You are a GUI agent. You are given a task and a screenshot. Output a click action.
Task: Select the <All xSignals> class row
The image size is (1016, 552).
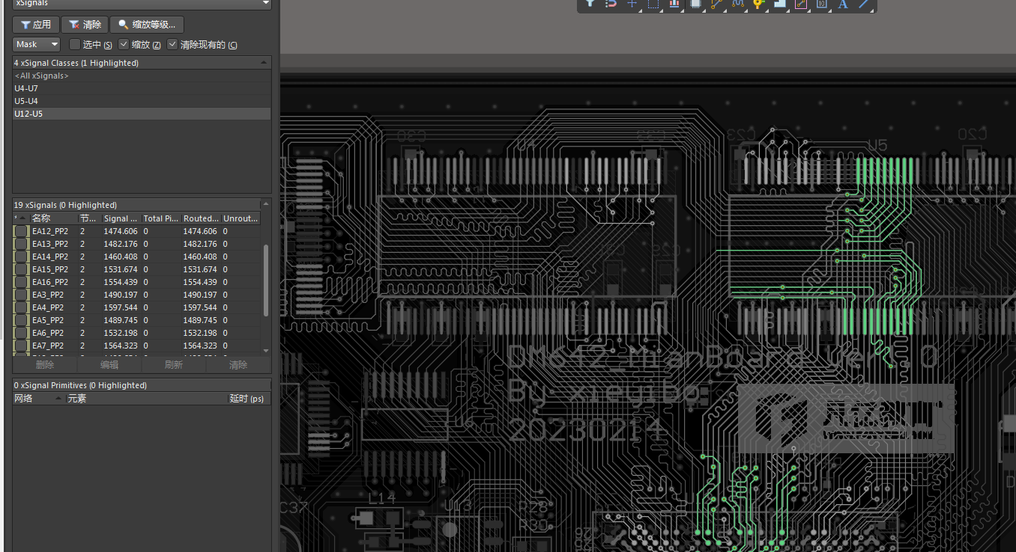click(142, 76)
